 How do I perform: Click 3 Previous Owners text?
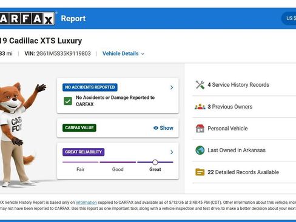pyautogui.click(x=230, y=107)
